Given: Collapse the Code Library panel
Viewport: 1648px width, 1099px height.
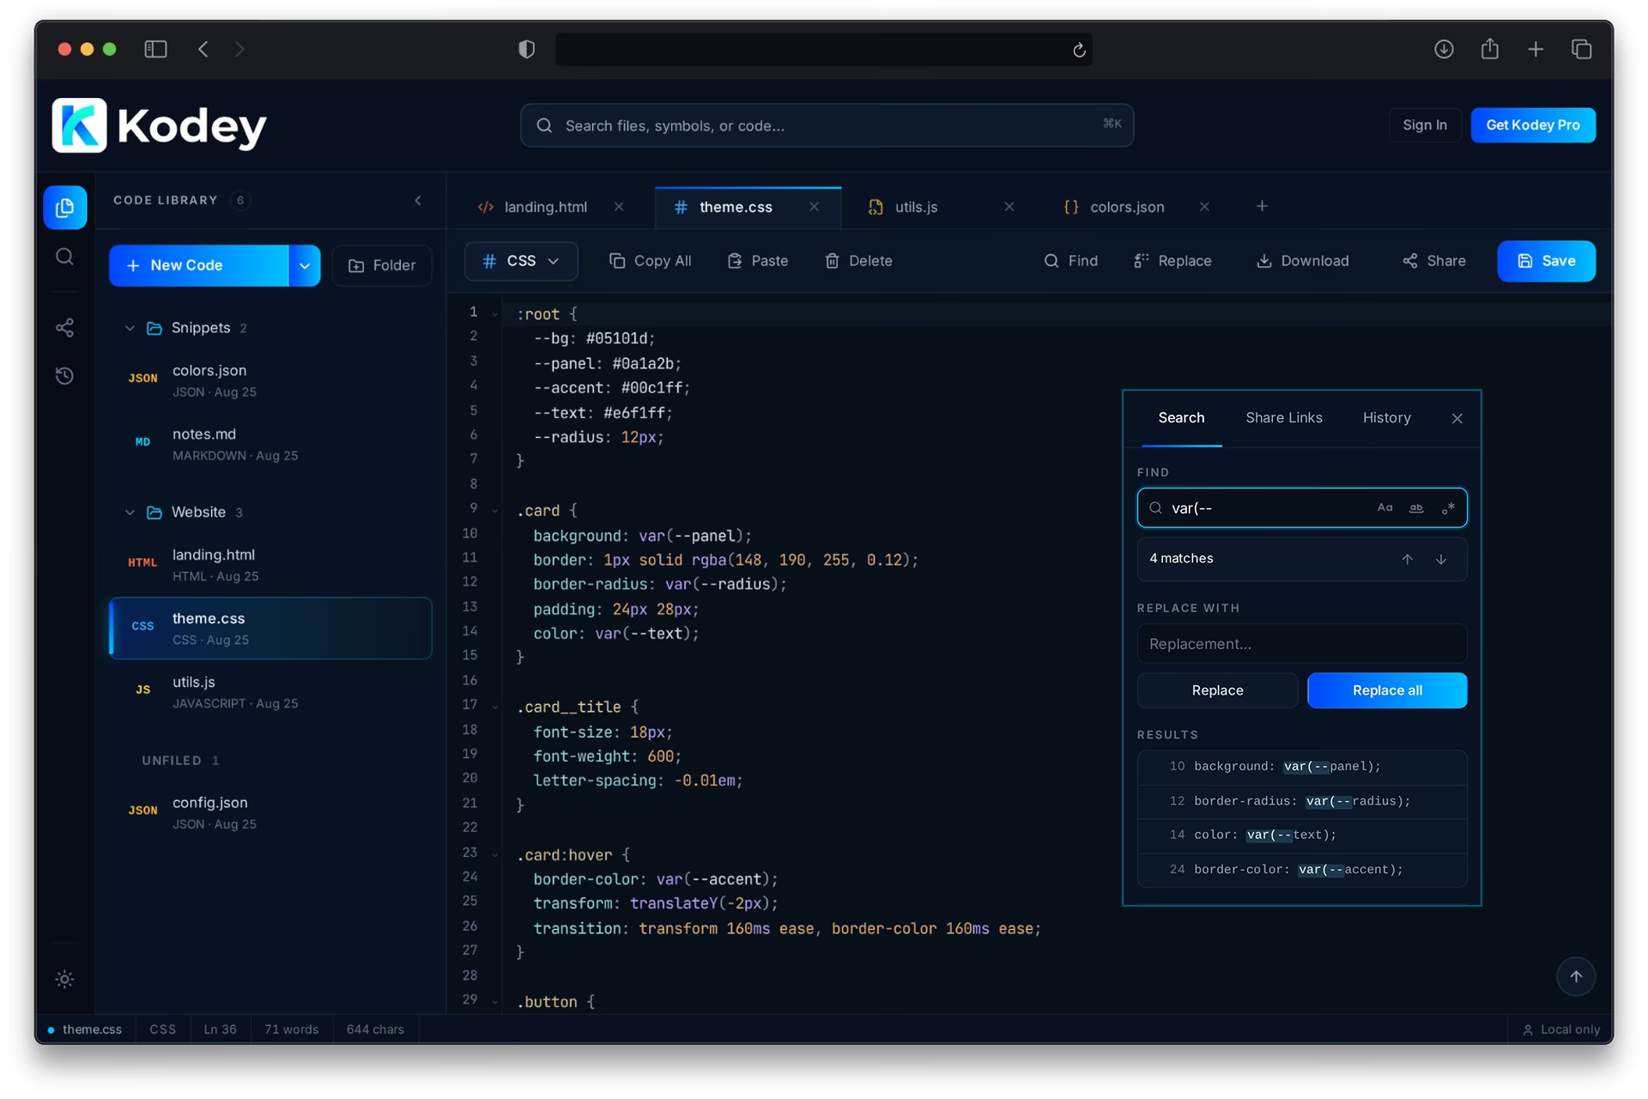Looking at the screenshot, I should pos(418,201).
